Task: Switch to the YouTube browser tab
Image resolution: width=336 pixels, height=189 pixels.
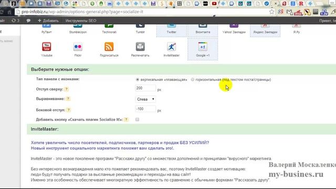Action: [x=214, y=4]
